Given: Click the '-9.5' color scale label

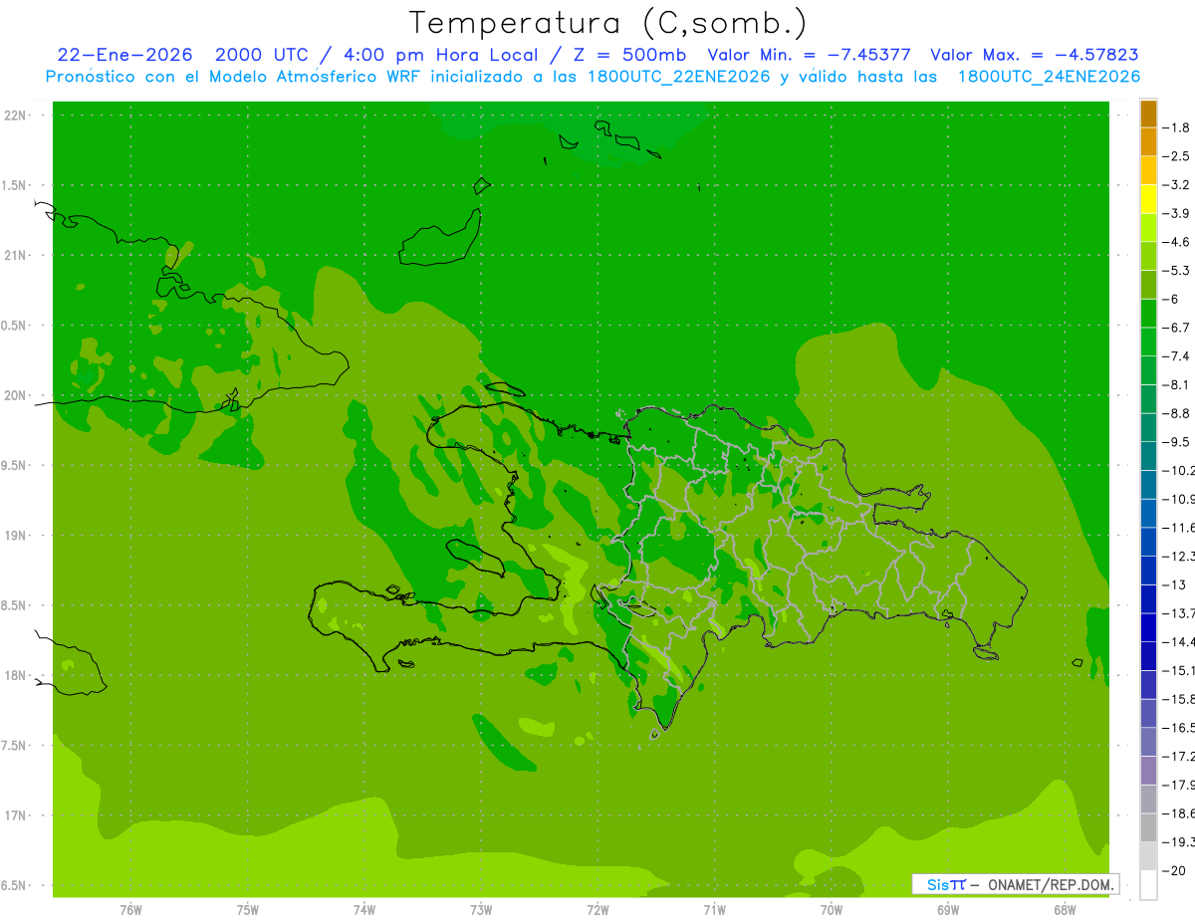Looking at the screenshot, I should [1177, 442].
